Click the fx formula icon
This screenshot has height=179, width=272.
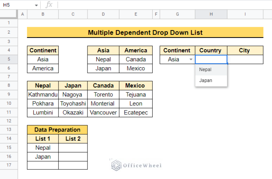49,5
